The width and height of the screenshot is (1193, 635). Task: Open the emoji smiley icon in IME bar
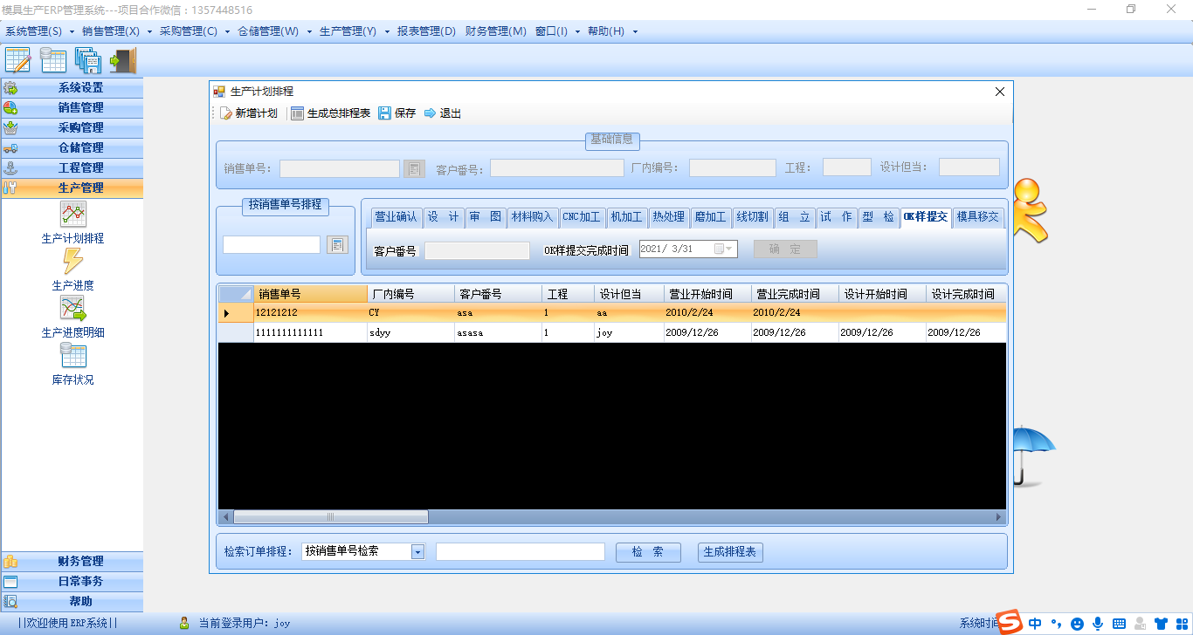1077,624
